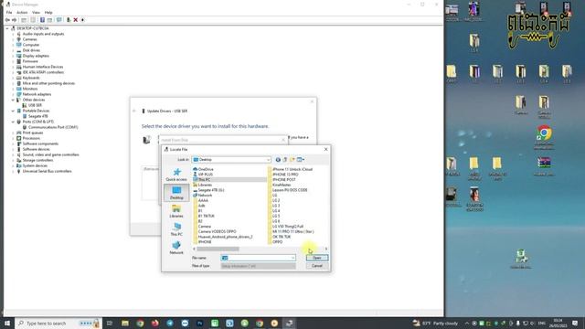Select Universal Serial Bus controllers
This screenshot has height=329, width=585.
tap(47, 171)
